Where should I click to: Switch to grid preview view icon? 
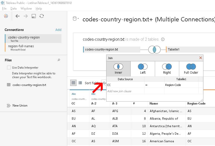click(x=73, y=83)
